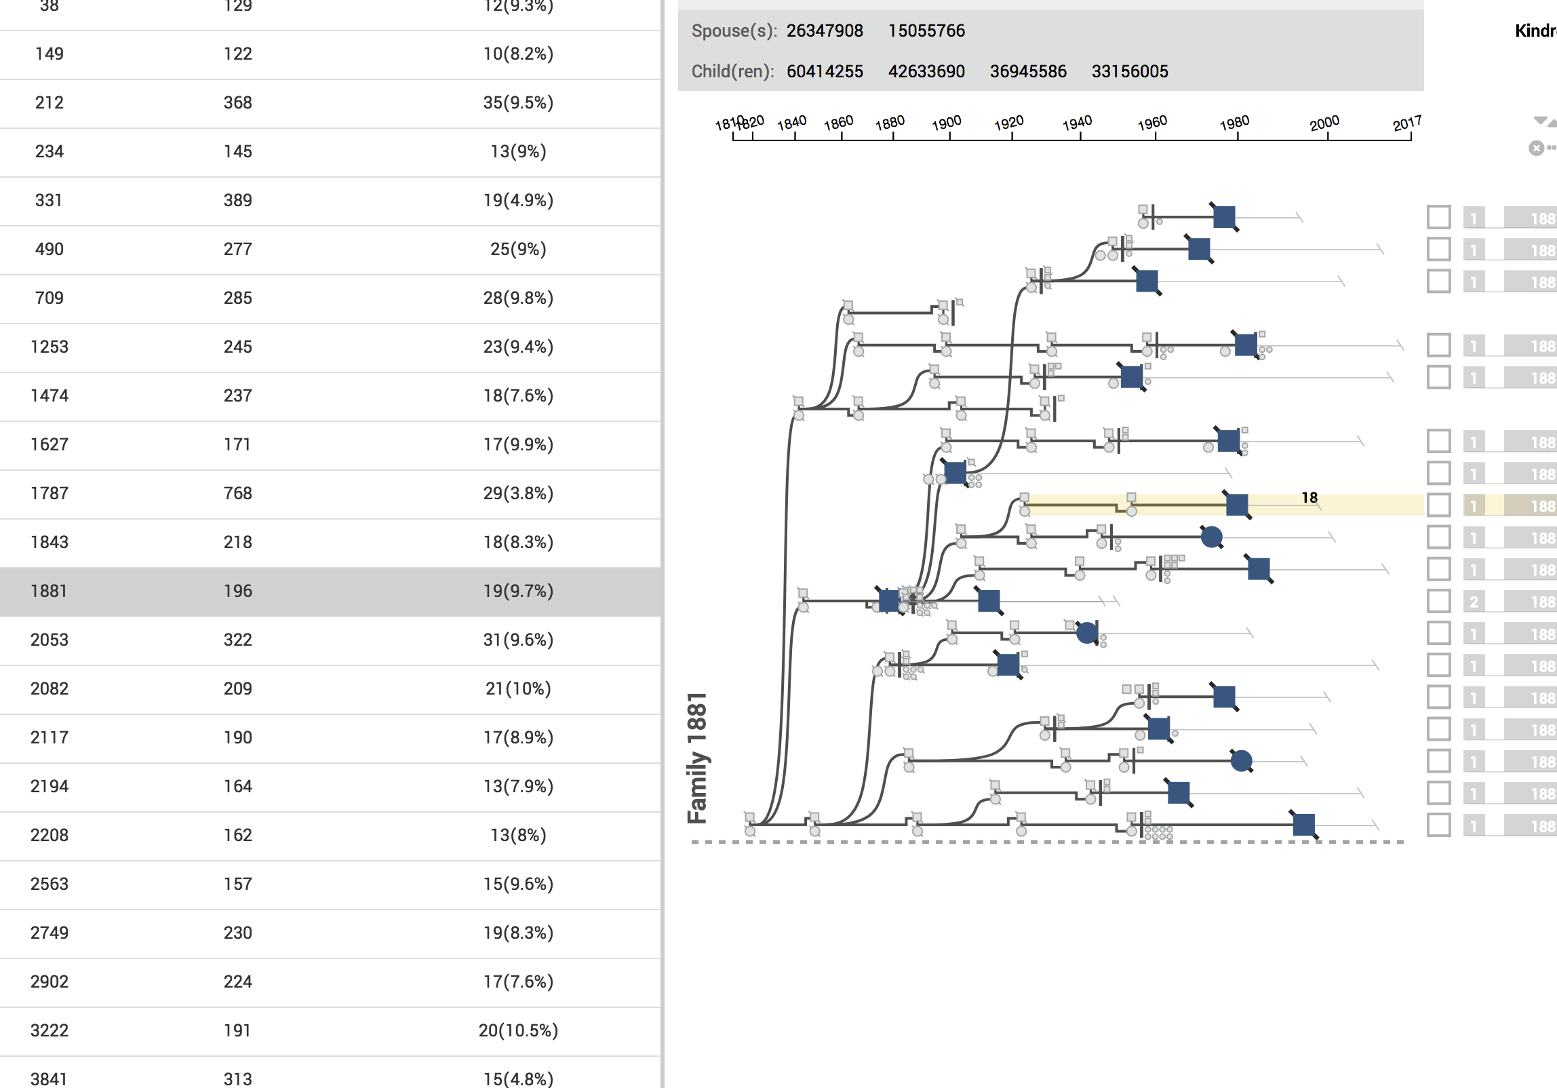The height and width of the screenshot is (1088, 1557).
Task: Click blue square node in highlighted yellow row
Action: (x=1237, y=505)
